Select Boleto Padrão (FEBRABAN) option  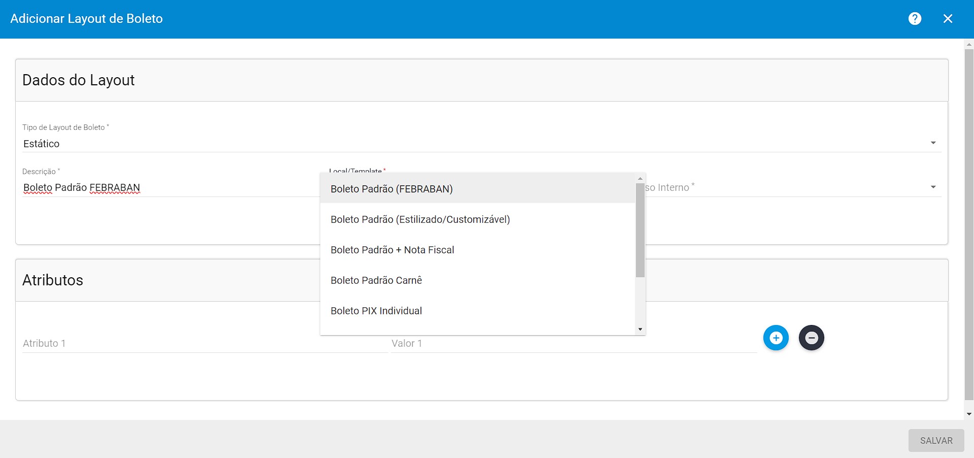point(478,189)
